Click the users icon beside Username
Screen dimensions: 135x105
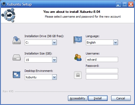tap(78, 57)
